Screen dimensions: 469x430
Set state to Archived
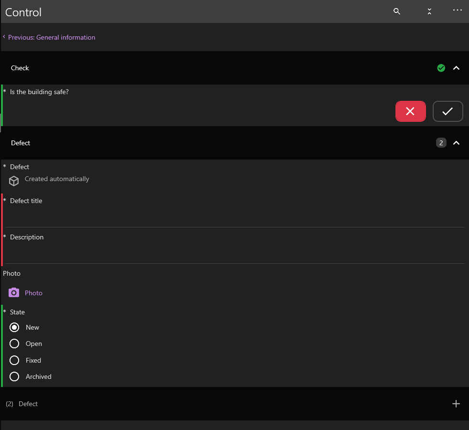tap(14, 376)
